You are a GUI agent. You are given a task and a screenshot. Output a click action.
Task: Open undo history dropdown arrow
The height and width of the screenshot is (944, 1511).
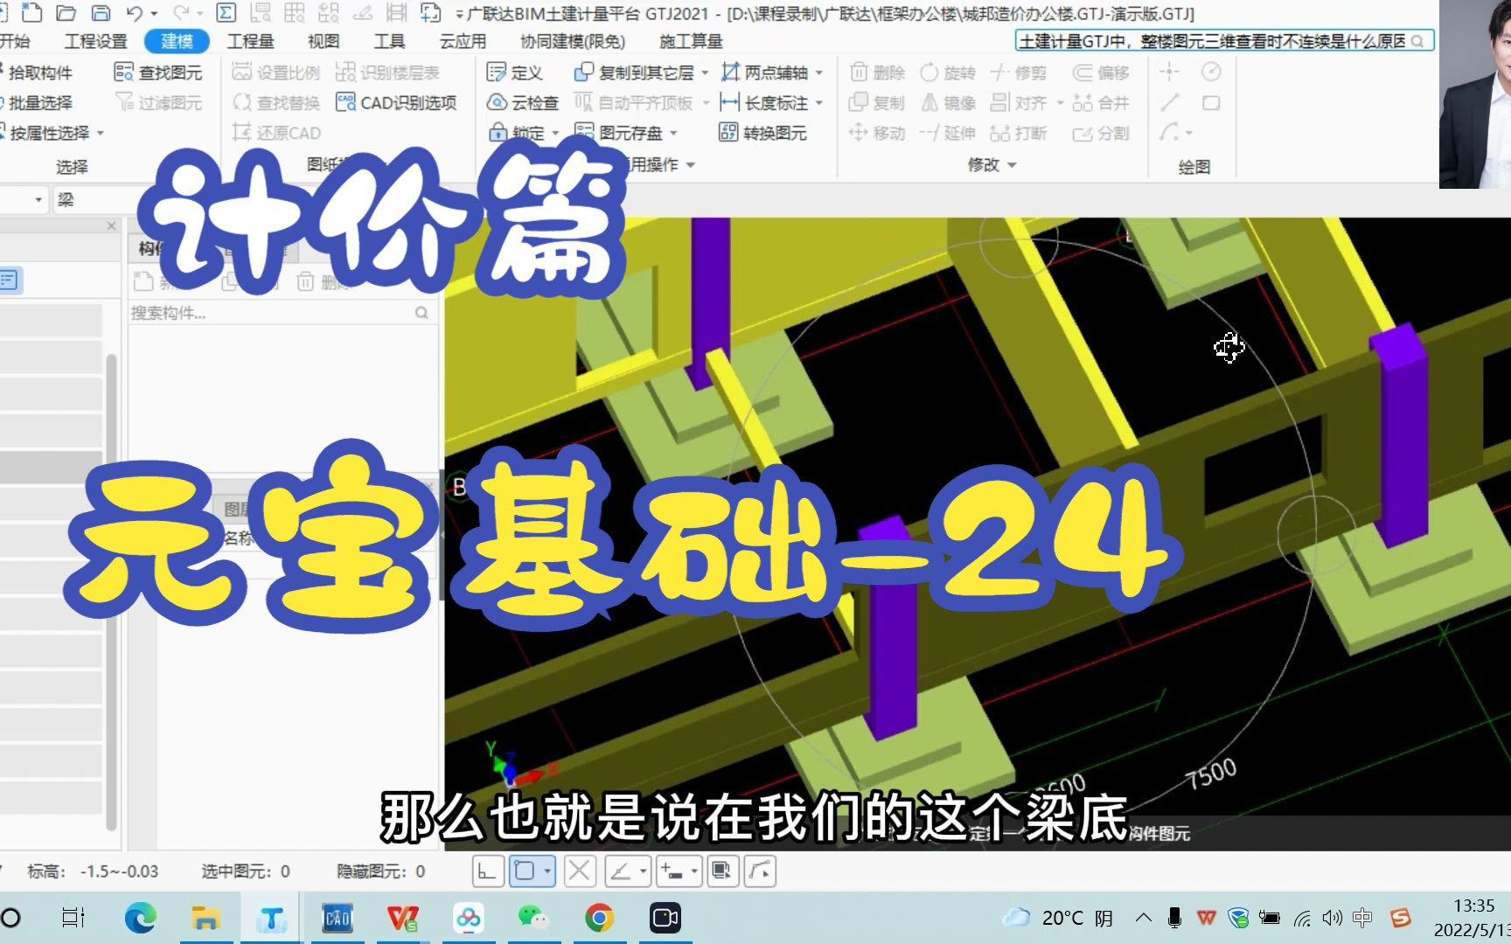[x=154, y=13]
